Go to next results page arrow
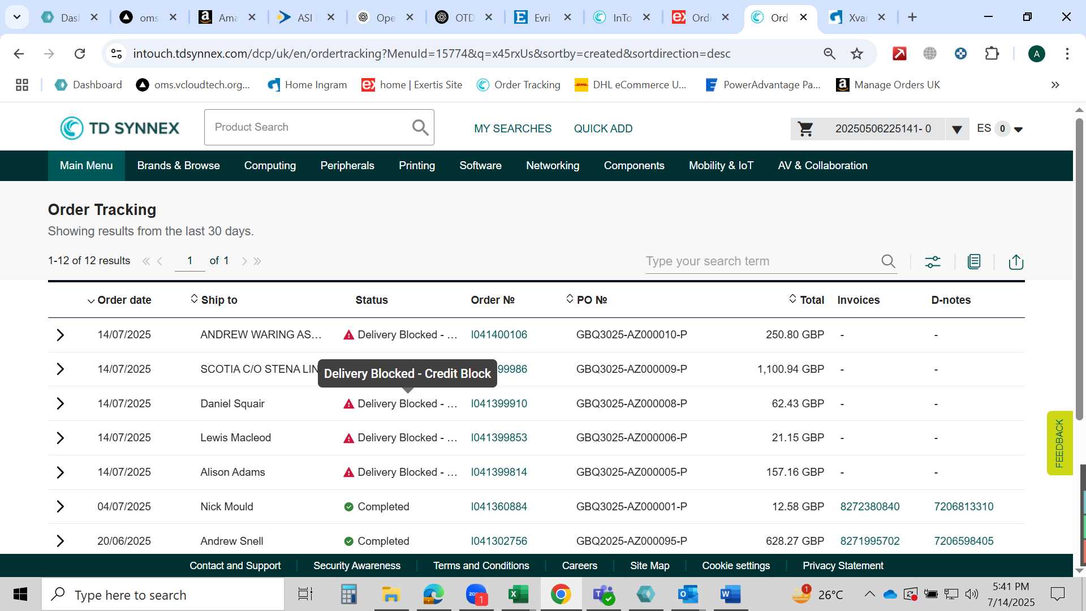 point(244,261)
